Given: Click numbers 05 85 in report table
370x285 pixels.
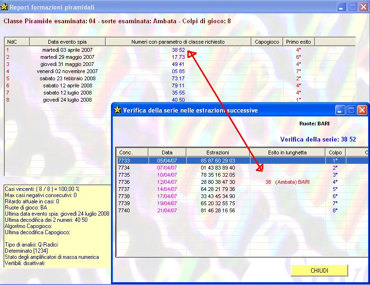Looking at the screenshot, I should tap(178, 71).
